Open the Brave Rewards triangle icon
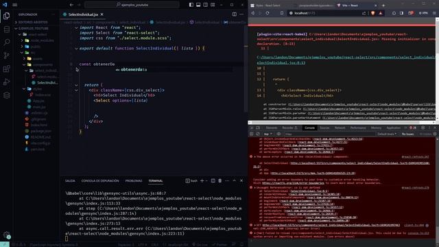 tap(381, 13)
